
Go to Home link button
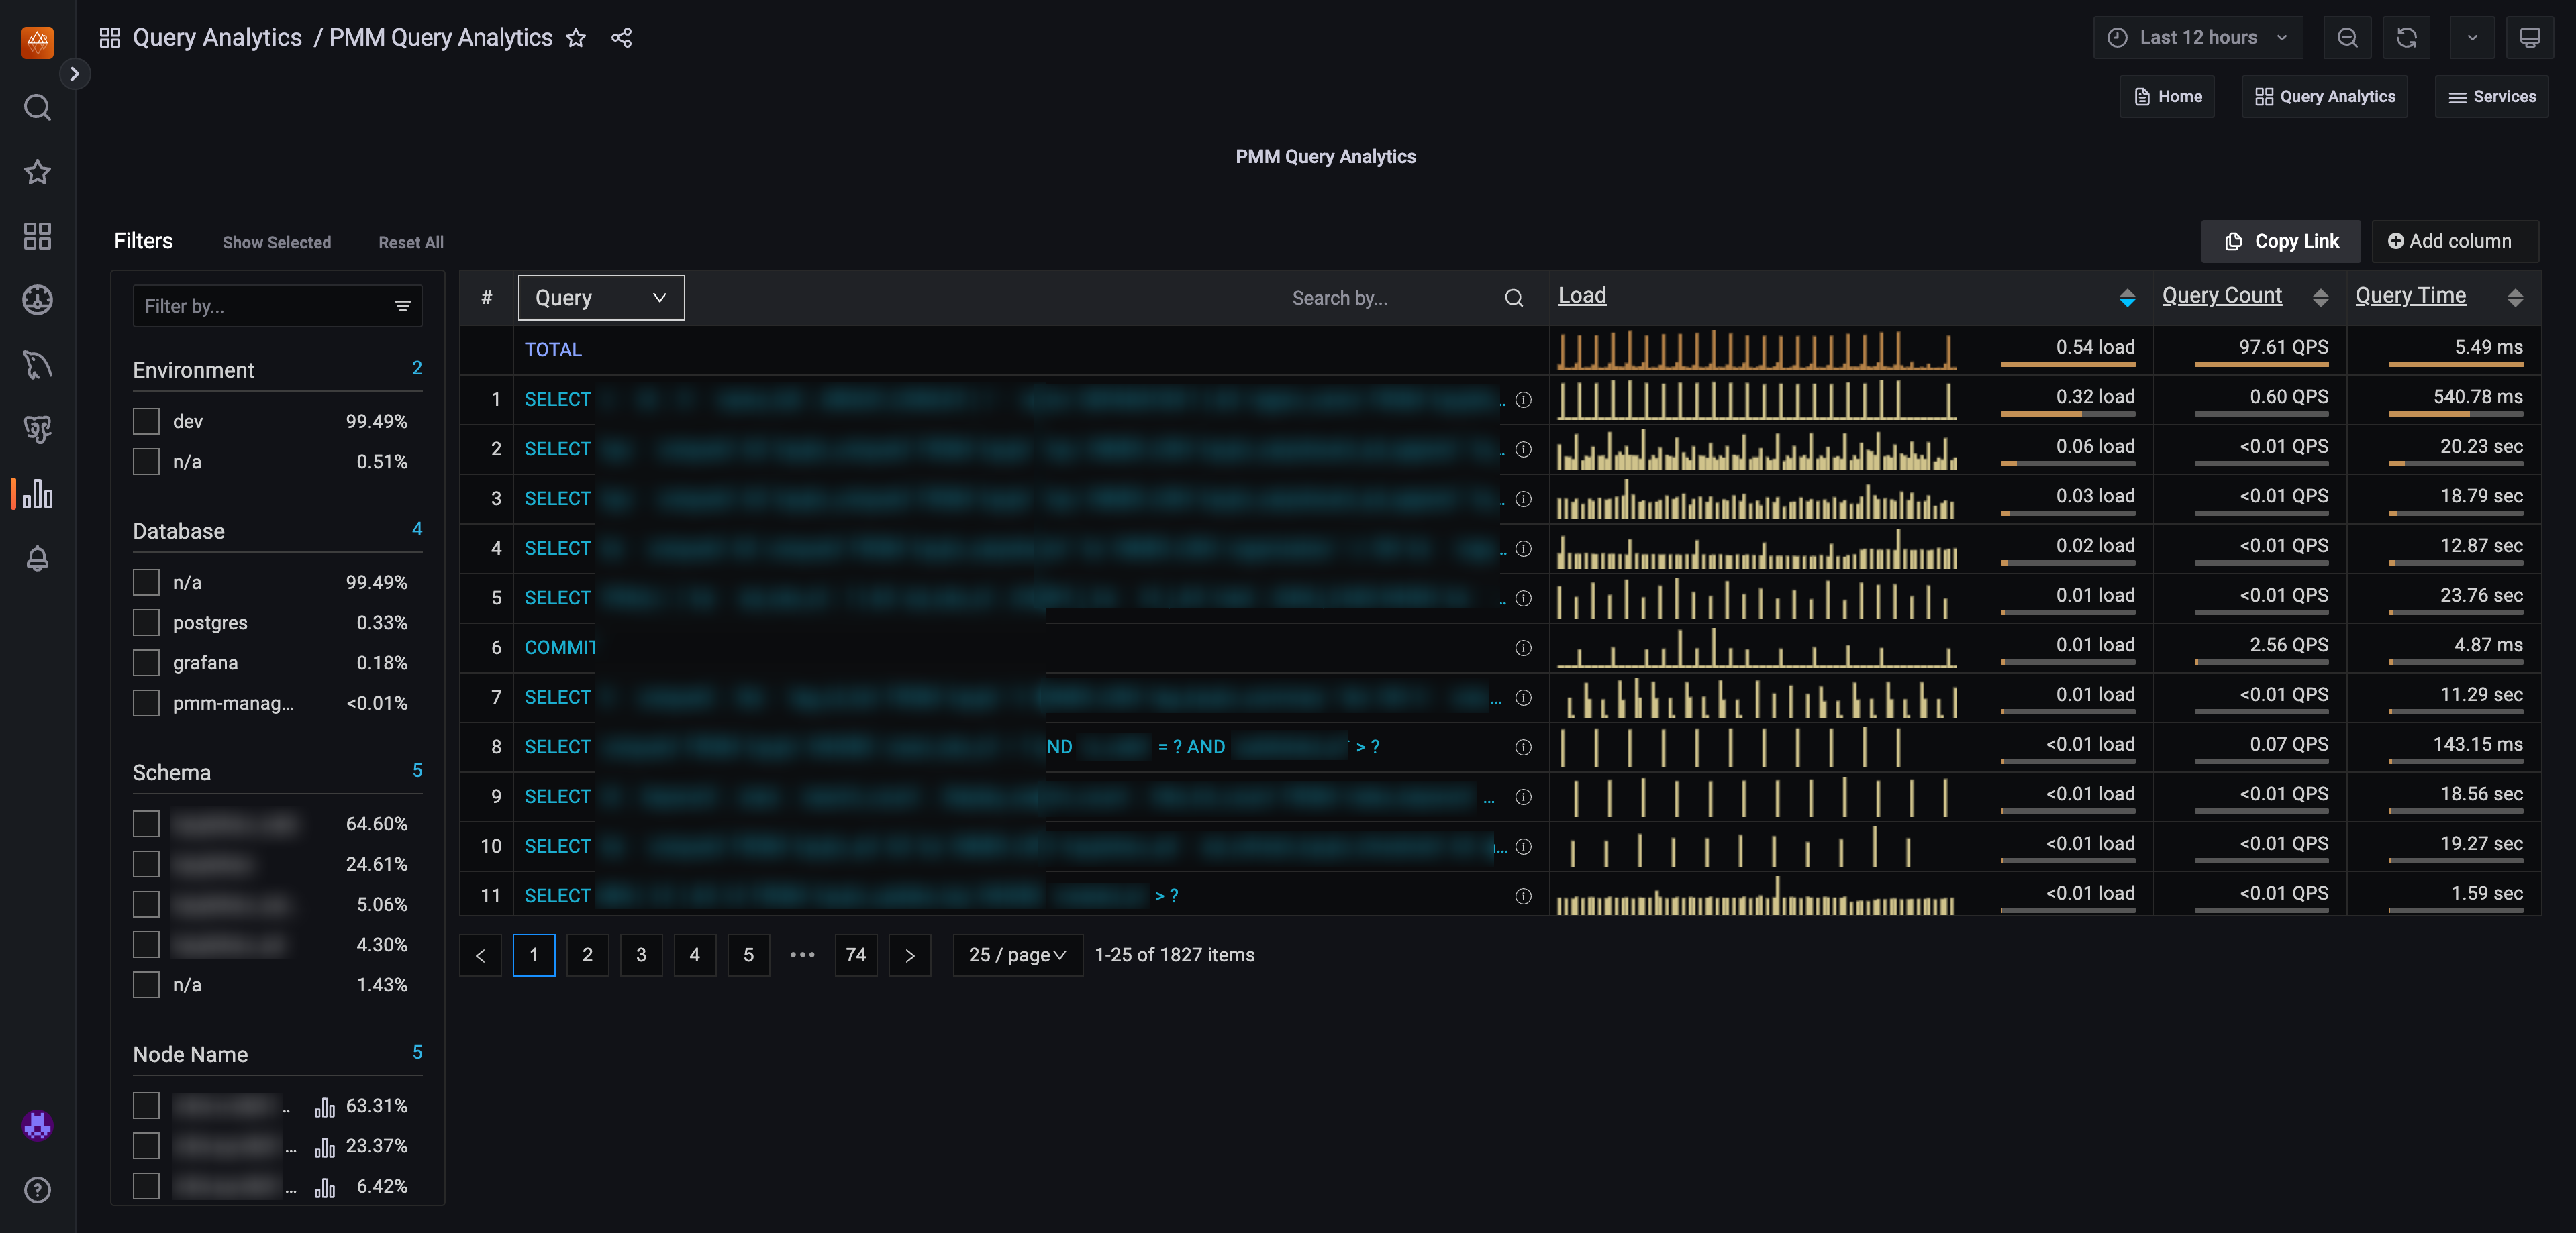[2167, 97]
